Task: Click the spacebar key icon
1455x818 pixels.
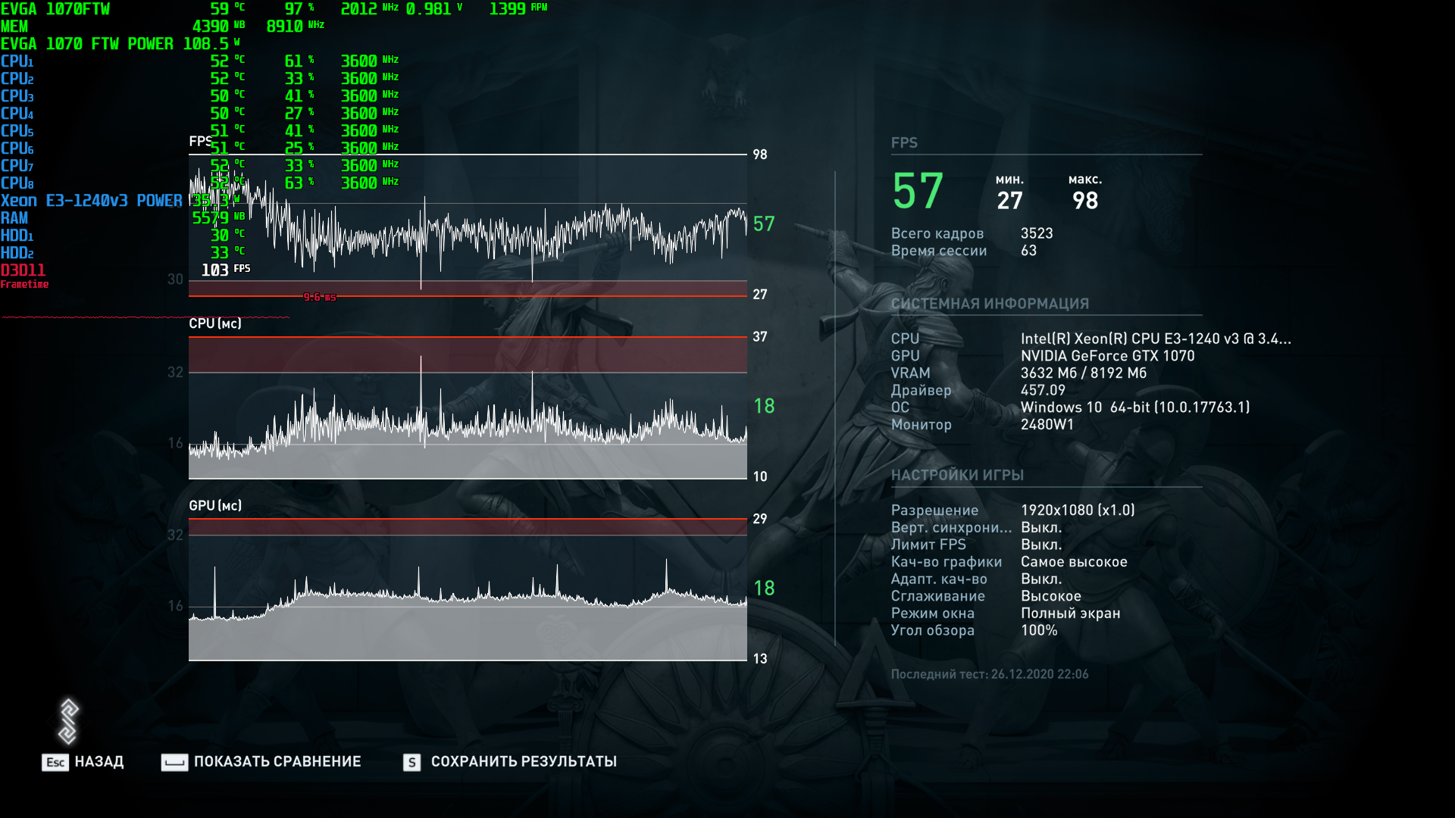Action: coord(174,762)
